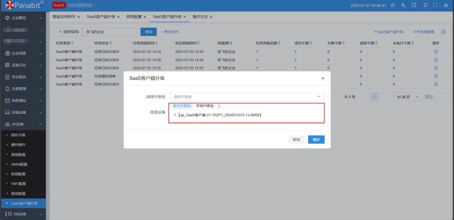The width and height of the screenshot is (454, 220).
Task: Open detail icon for 14:34 task row
Action: coord(436,52)
